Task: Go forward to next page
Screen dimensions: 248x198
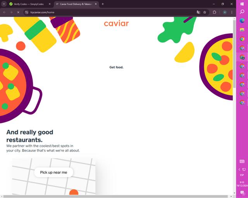Action: (11, 12)
